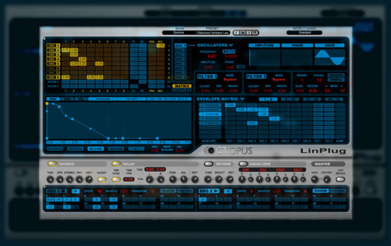Toggle the Unison button

pos(336,75)
